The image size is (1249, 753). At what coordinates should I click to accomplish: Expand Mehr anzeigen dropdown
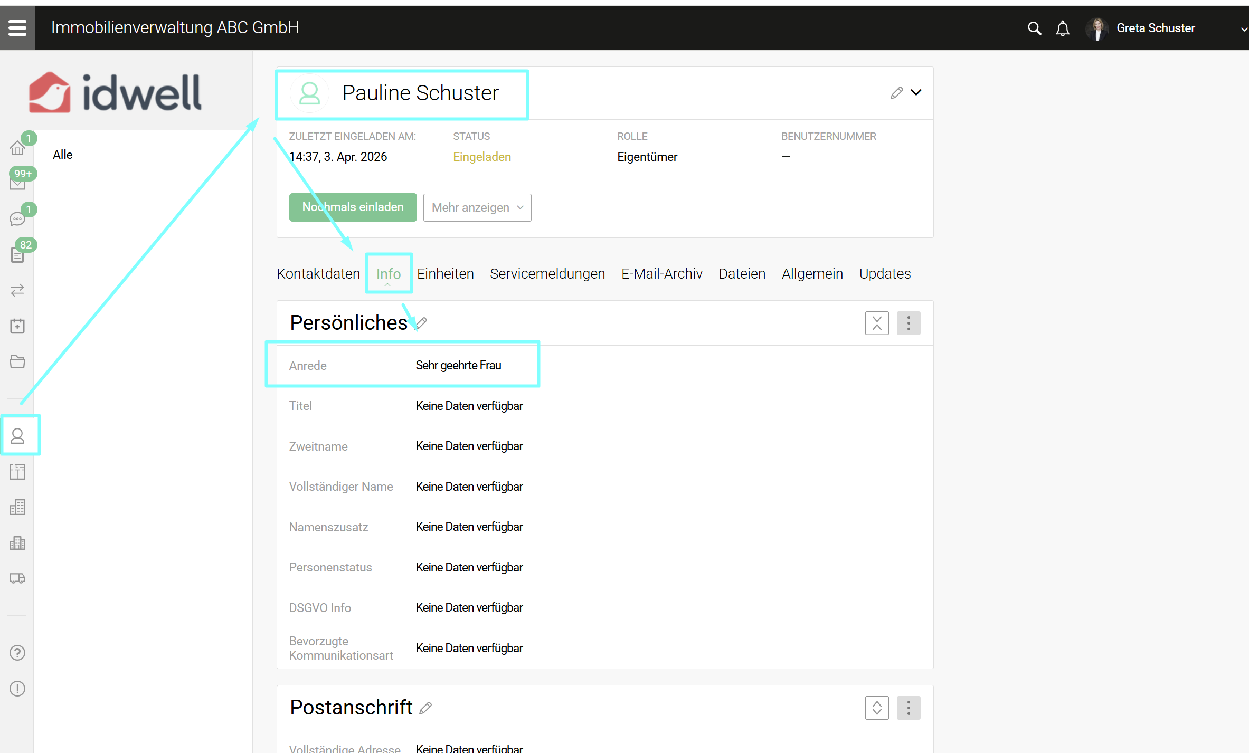point(477,207)
